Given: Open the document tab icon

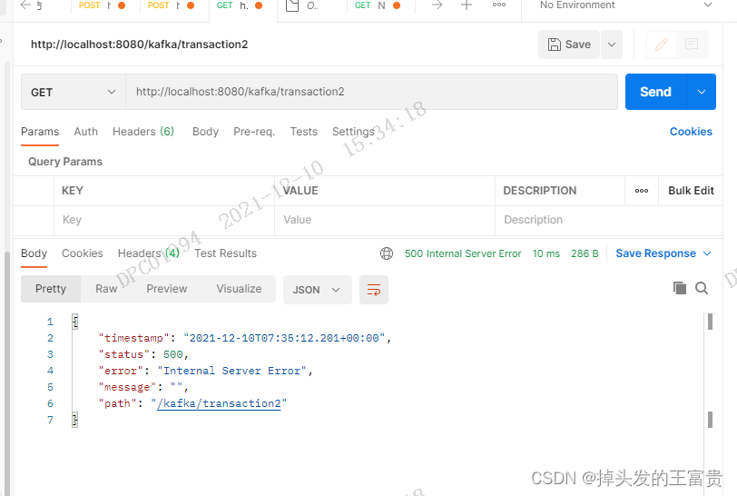Looking at the screenshot, I should [292, 5].
